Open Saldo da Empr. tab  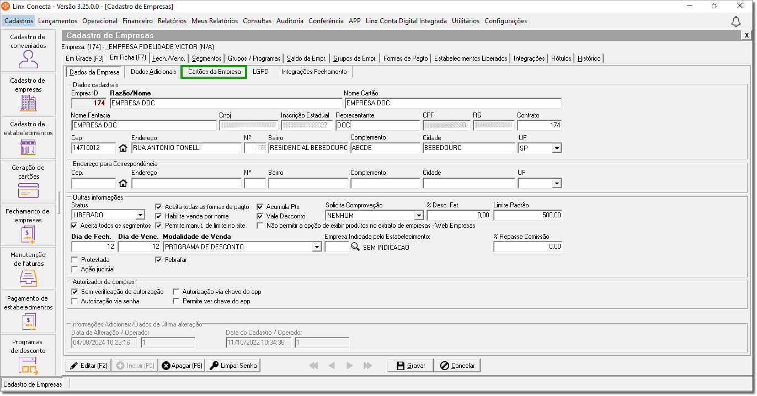306,58
